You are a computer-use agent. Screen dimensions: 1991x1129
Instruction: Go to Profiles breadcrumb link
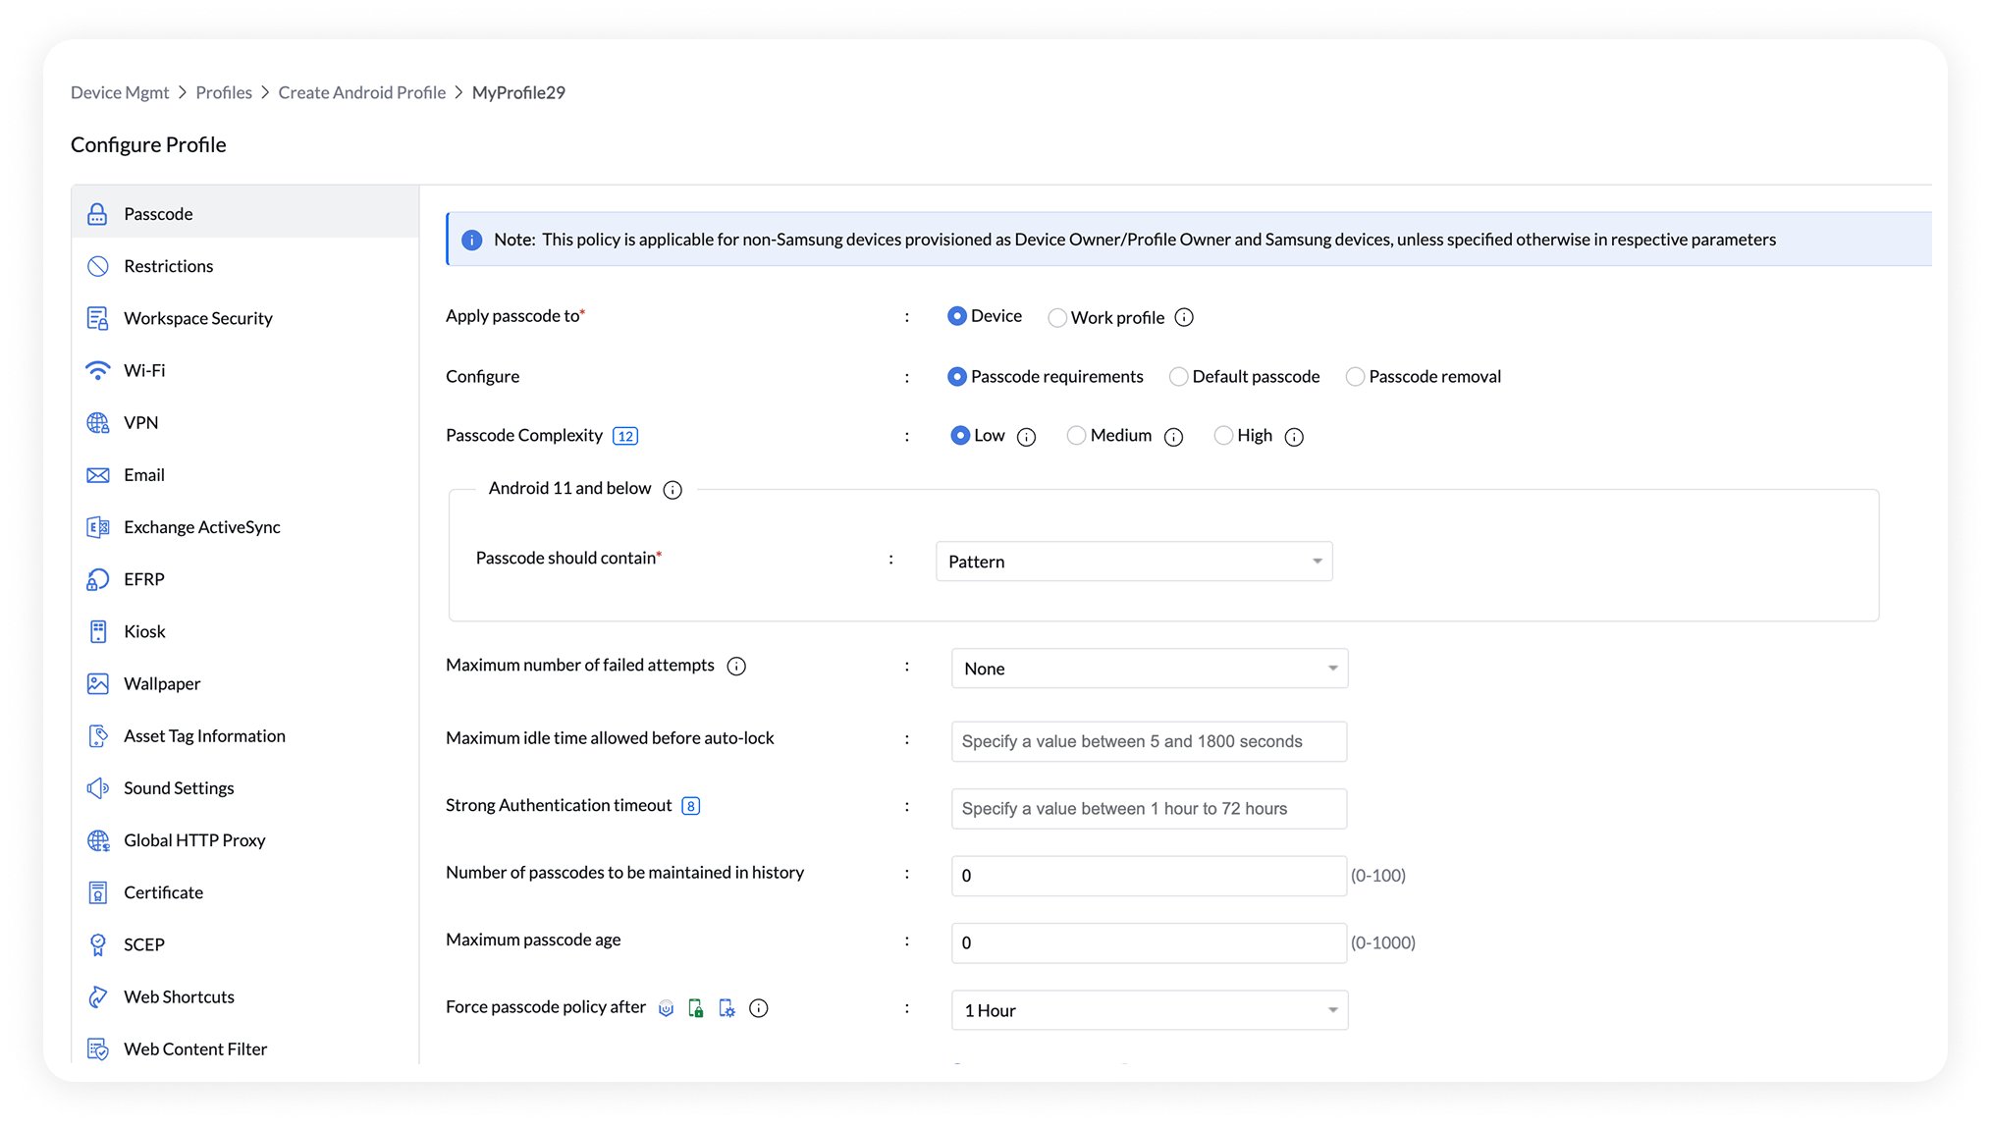click(224, 92)
